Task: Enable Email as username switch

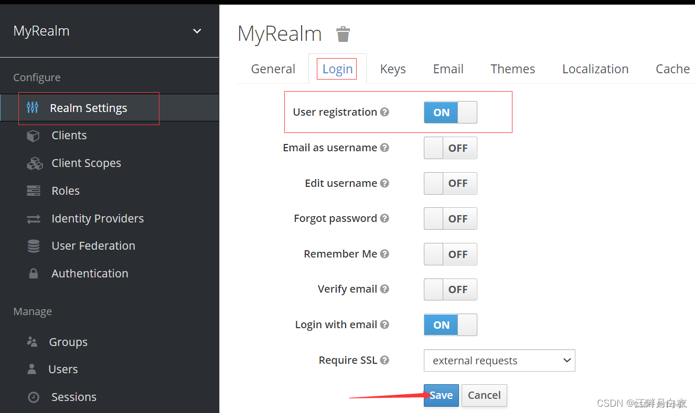Action: (x=451, y=148)
